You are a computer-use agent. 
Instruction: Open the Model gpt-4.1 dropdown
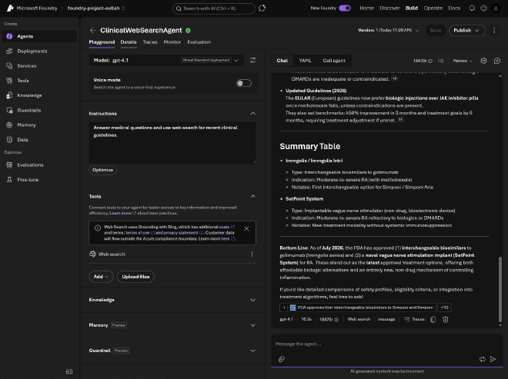click(x=166, y=60)
